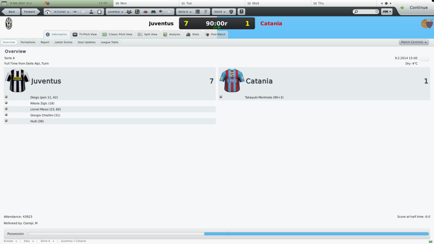Click inside the search input field
Viewport: 434px width, 244px height.
[366, 11]
